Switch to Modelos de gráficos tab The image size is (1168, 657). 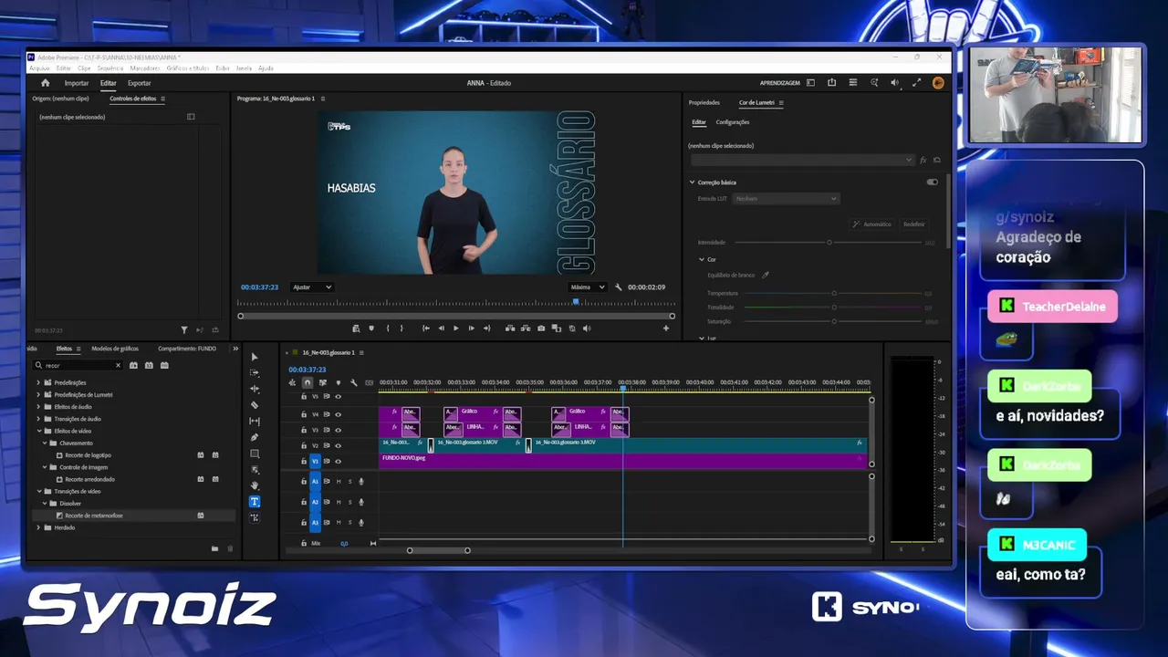point(115,349)
